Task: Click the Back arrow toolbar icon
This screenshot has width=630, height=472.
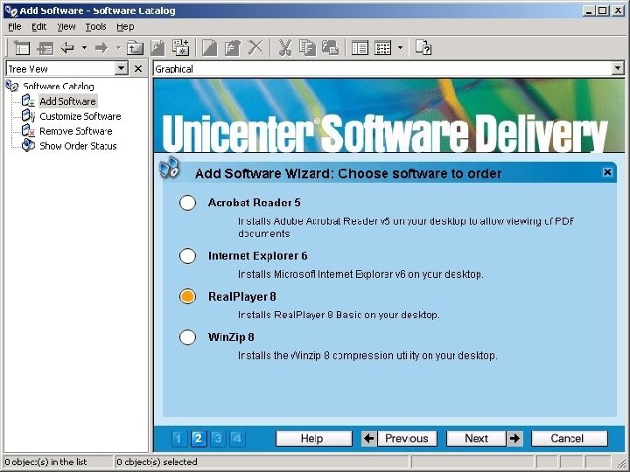Action: pos(67,48)
